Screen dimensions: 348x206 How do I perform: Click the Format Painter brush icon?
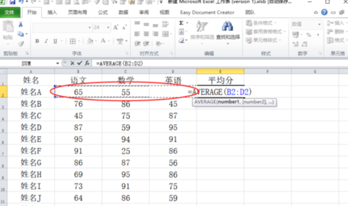[x=21, y=44]
